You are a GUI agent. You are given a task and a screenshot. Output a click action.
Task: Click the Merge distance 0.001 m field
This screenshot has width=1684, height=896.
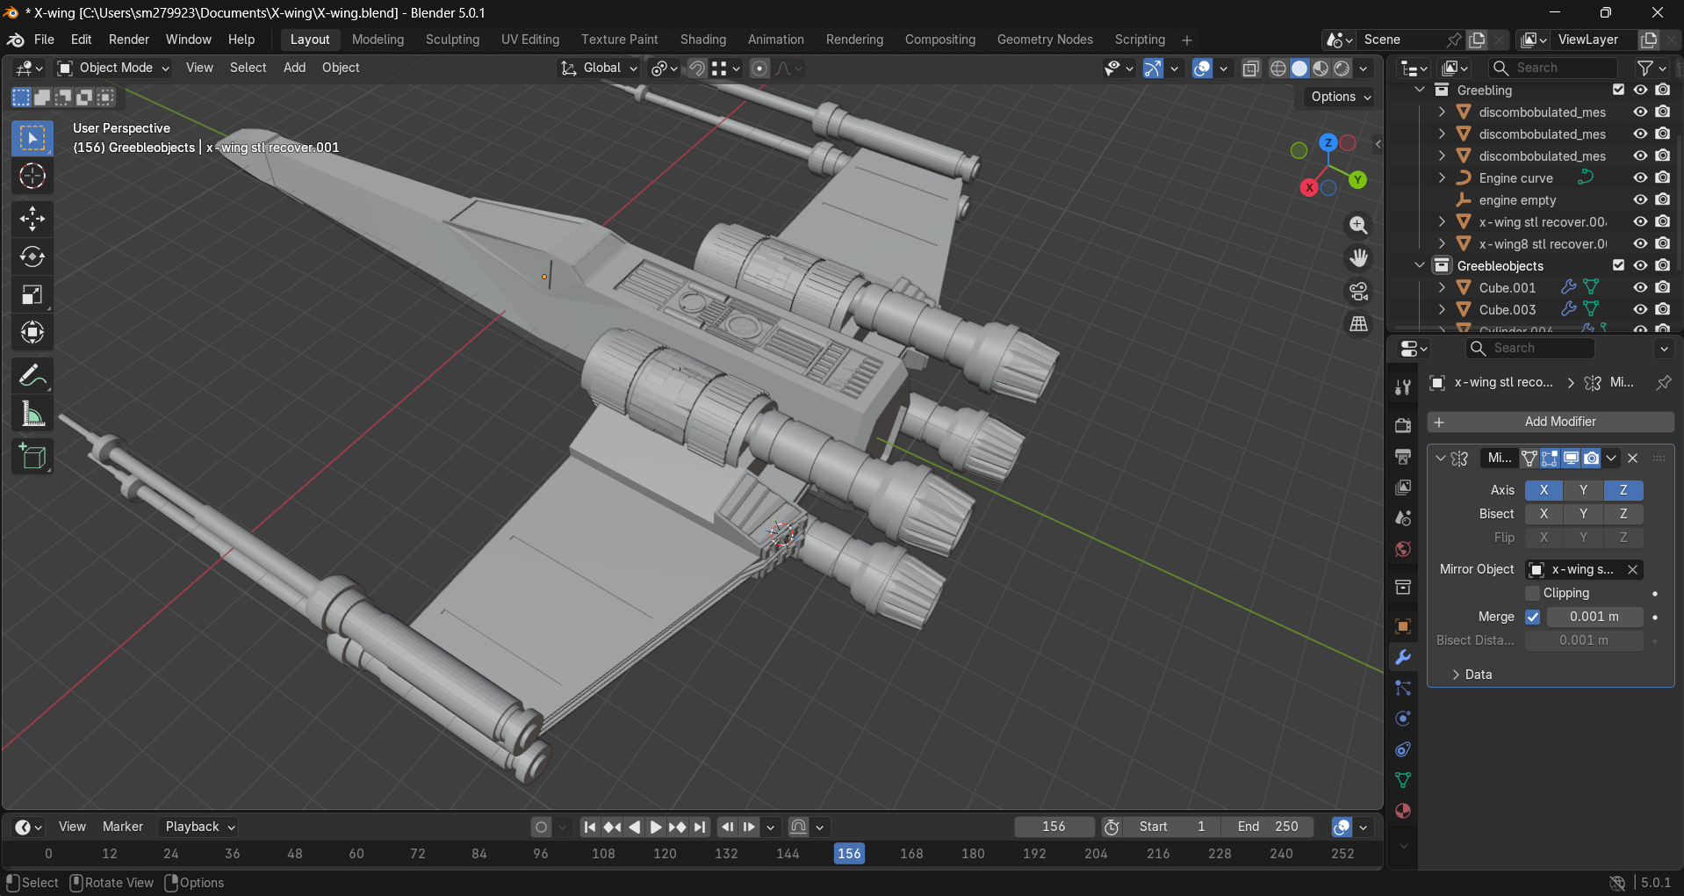tap(1594, 617)
